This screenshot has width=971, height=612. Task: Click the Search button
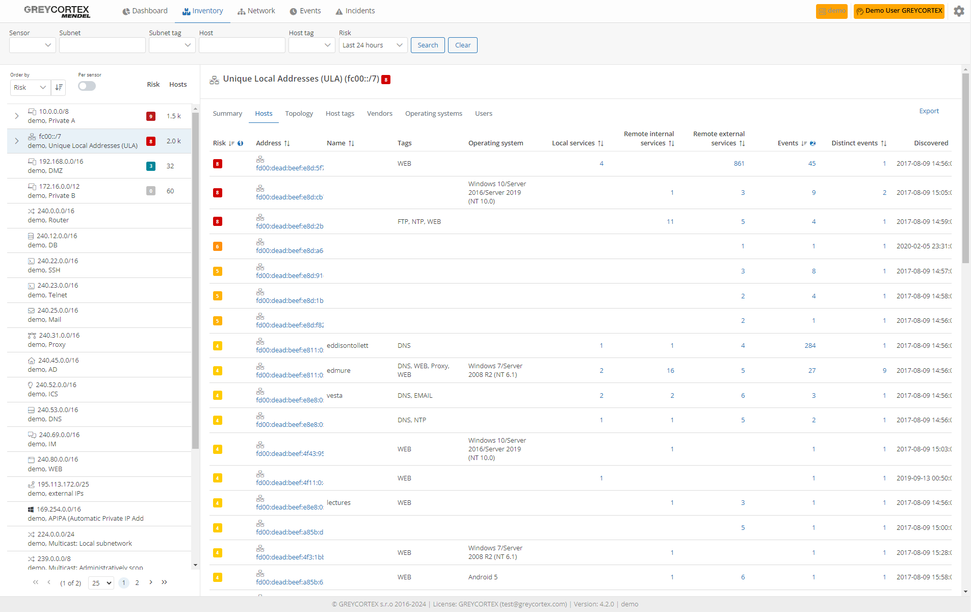click(x=427, y=45)
